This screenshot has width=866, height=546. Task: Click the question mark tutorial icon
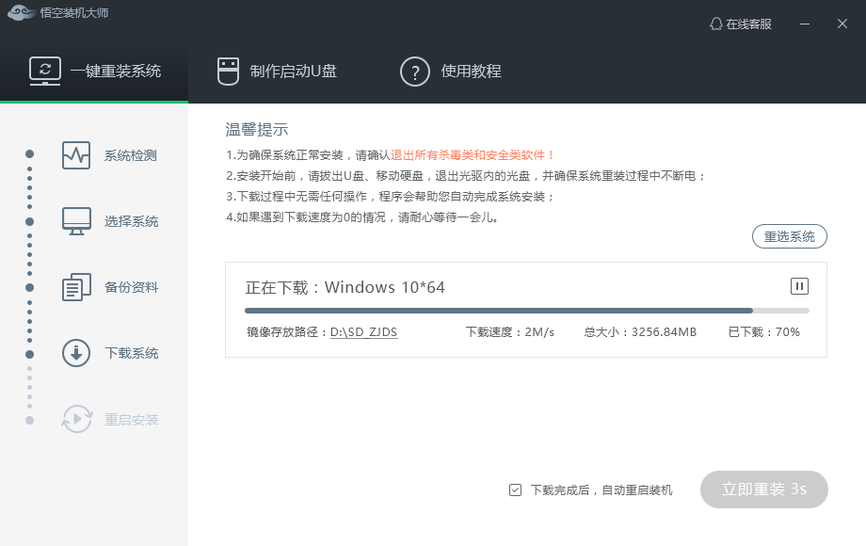[415, 71]
